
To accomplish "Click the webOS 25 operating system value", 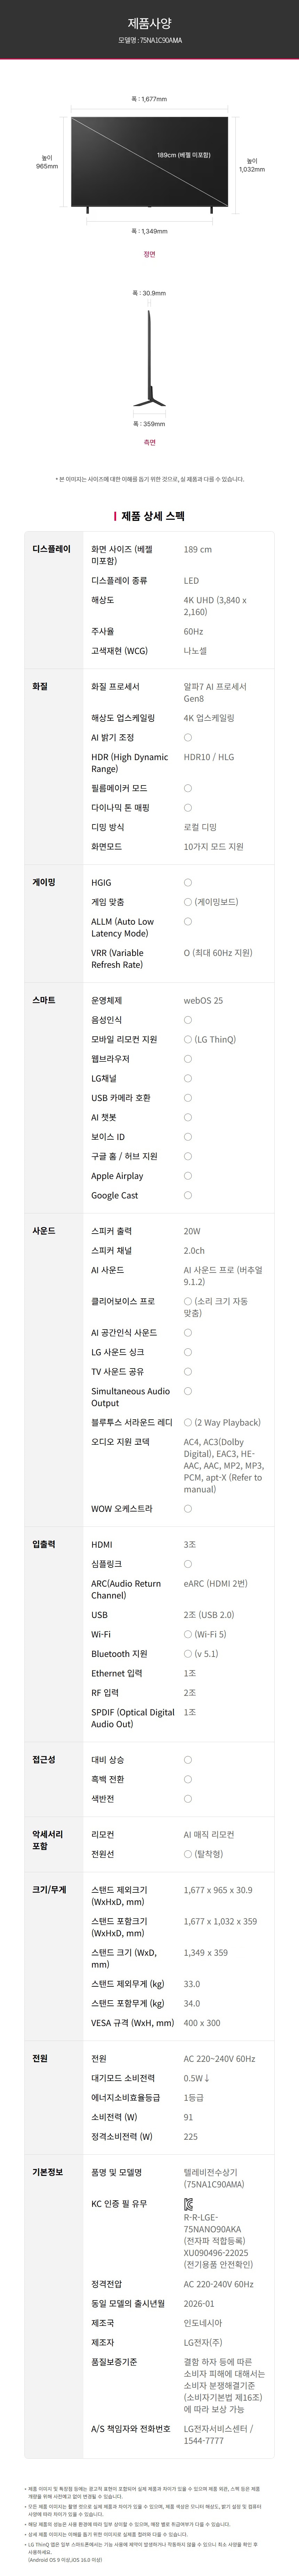I will click(x=203, y=1000).
